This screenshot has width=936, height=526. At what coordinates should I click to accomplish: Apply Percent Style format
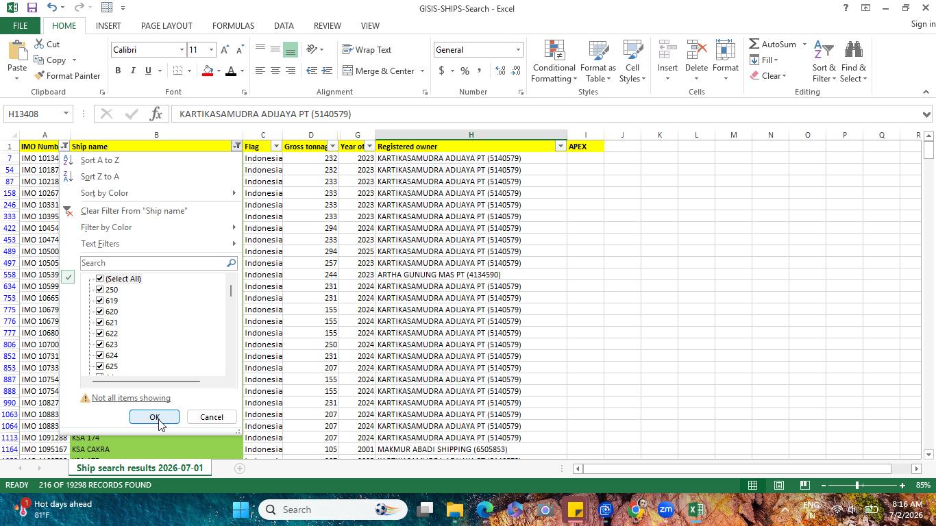point(465,71)
